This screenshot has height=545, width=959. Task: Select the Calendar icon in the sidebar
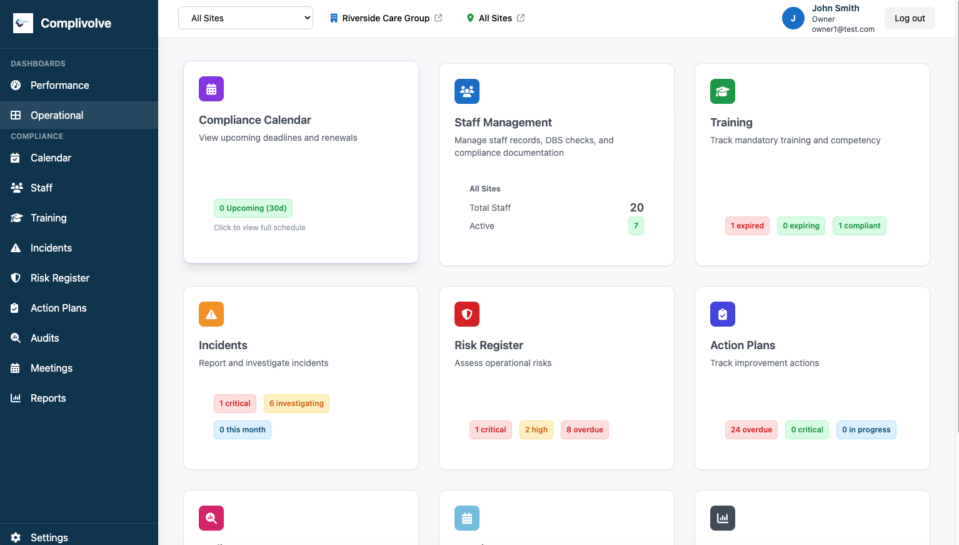[x=16, y=158]
